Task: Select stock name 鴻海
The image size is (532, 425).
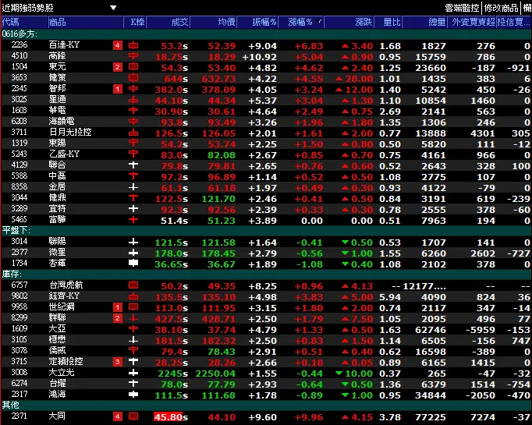Action: [x=58, y=395]
